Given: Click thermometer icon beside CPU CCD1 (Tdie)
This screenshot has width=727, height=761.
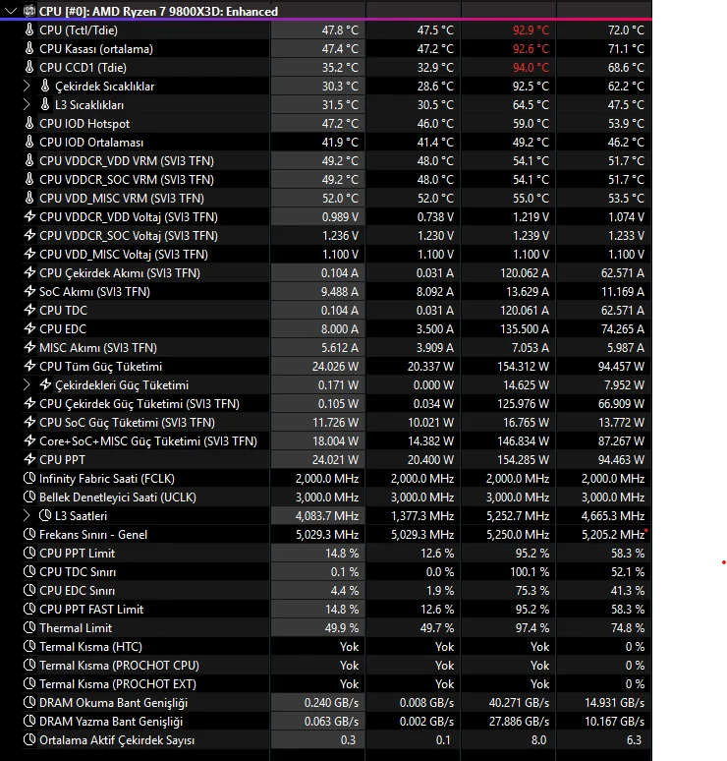Looking at the screenshot, I should point(29,68).
